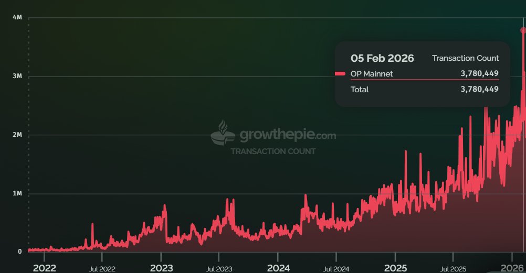Click the 1M y-axis label
The width and height of the screenshot is (526, 273).
pyautogui.click(x=17, y=193)
